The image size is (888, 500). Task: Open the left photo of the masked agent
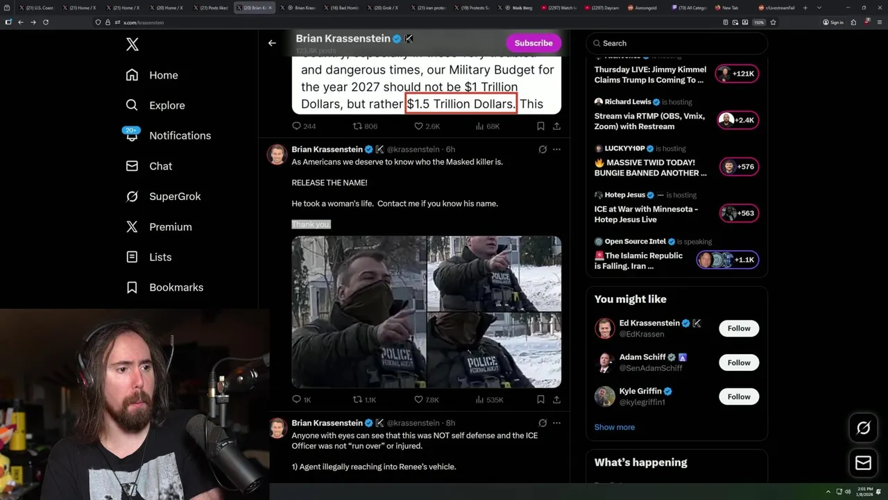click(x=359, y=312)
